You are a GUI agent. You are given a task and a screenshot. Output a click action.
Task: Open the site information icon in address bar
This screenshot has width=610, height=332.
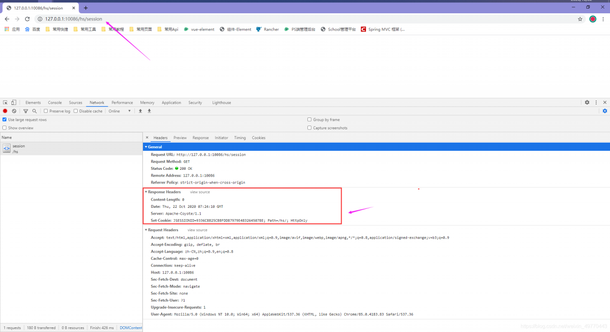pos(40,19)
